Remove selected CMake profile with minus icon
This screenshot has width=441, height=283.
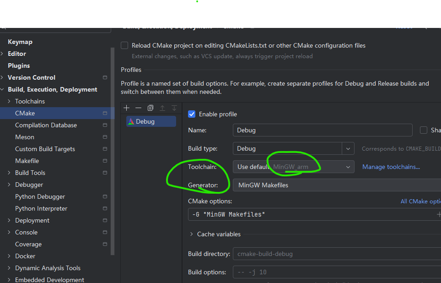tap(138, 108)
